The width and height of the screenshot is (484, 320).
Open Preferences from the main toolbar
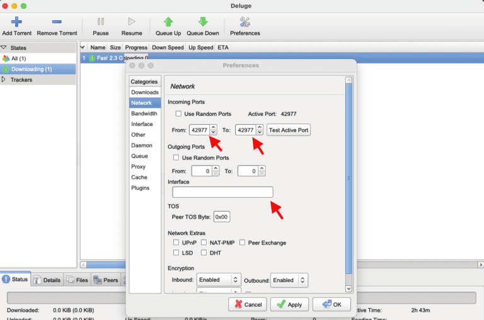tap(245, 22)
